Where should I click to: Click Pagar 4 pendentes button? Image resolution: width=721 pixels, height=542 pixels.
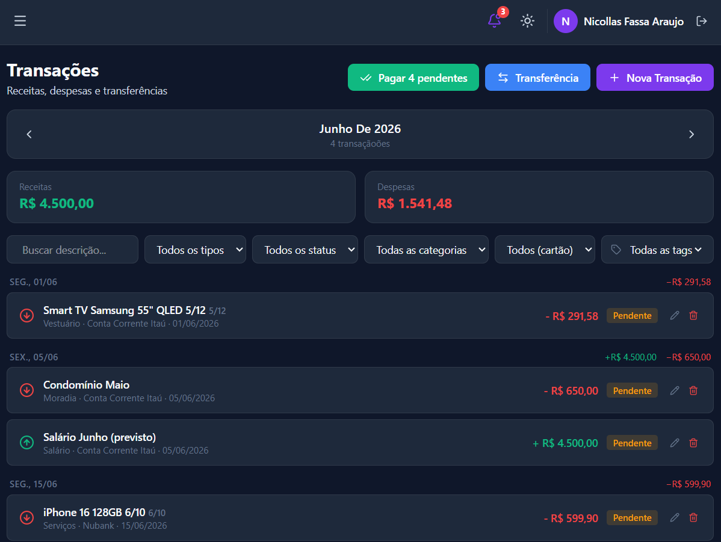tap(413, 78)
